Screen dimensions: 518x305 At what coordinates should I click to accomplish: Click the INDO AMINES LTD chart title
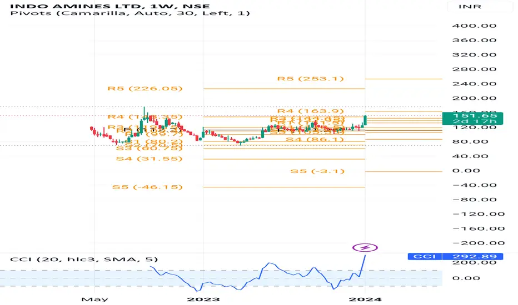[109, 6]
